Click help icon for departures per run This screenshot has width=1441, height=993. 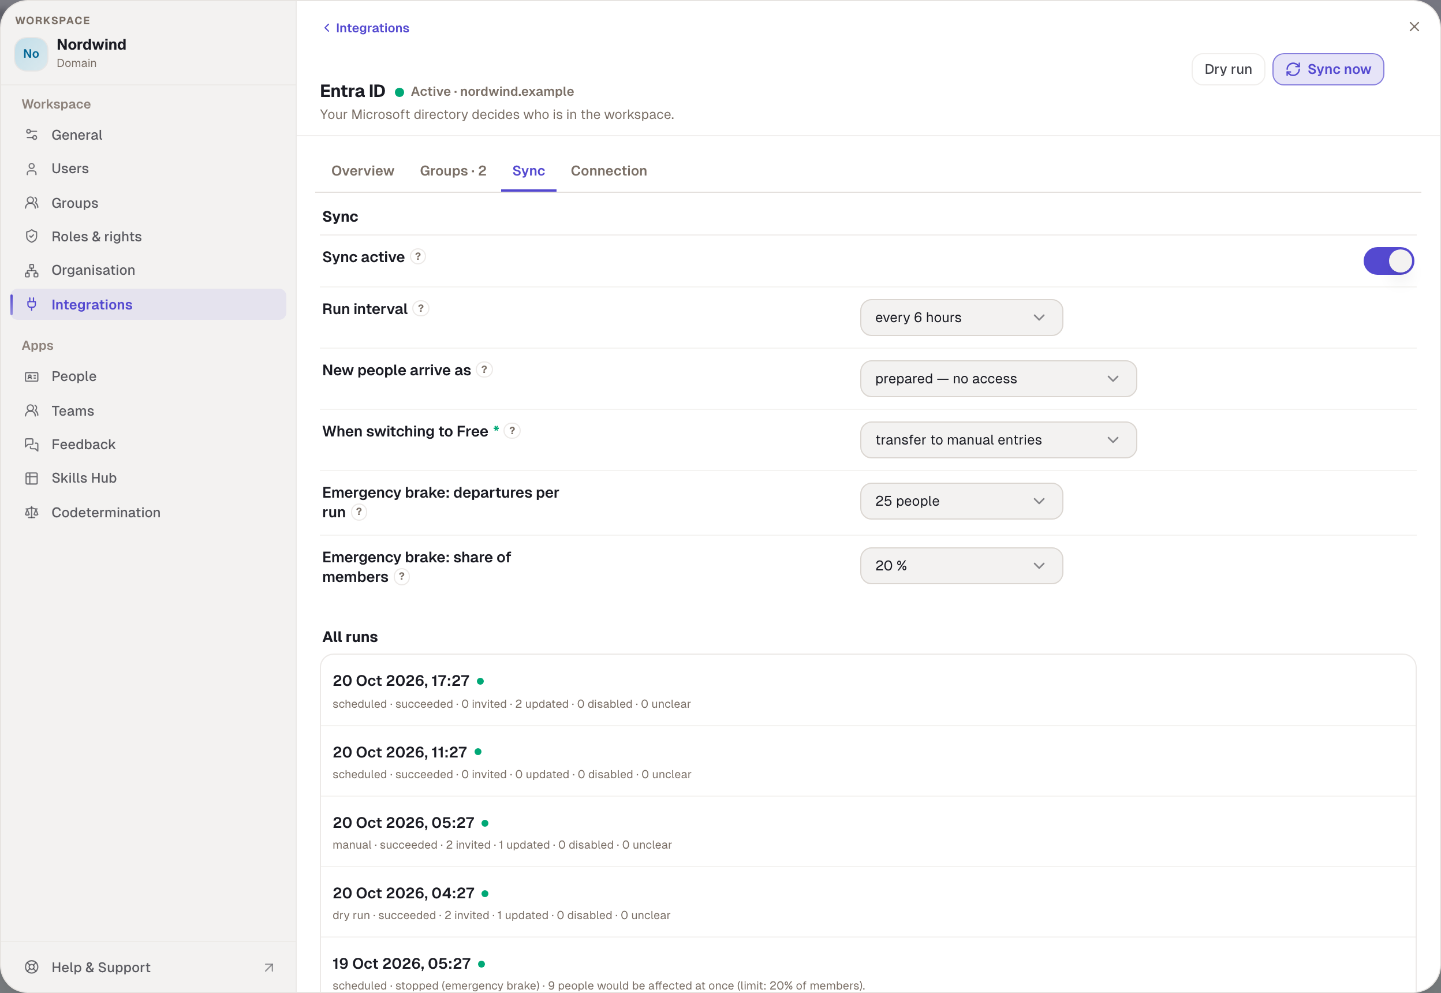point(359,512)
